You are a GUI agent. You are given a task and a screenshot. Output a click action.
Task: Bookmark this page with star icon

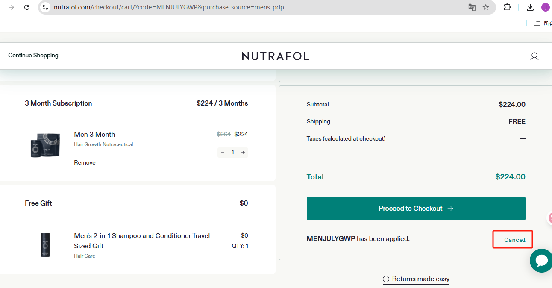pos(486,7)
